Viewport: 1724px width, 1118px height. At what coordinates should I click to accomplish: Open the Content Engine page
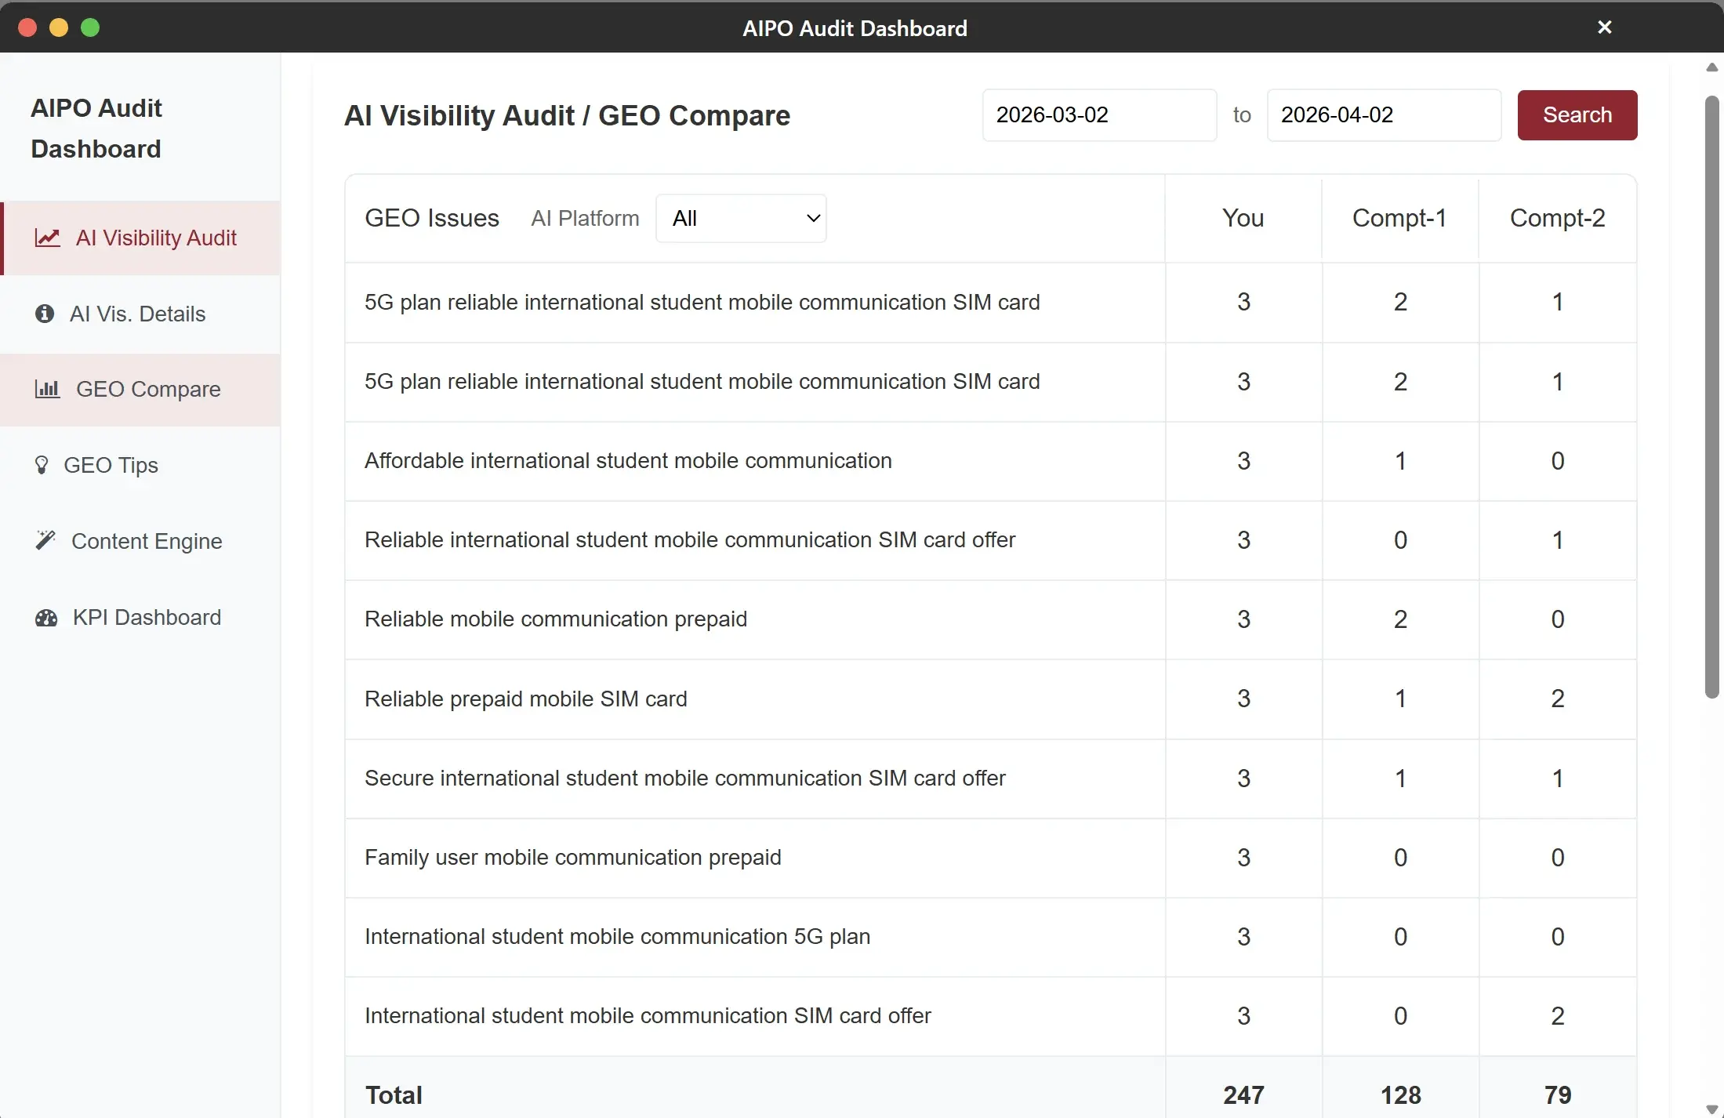147,541
